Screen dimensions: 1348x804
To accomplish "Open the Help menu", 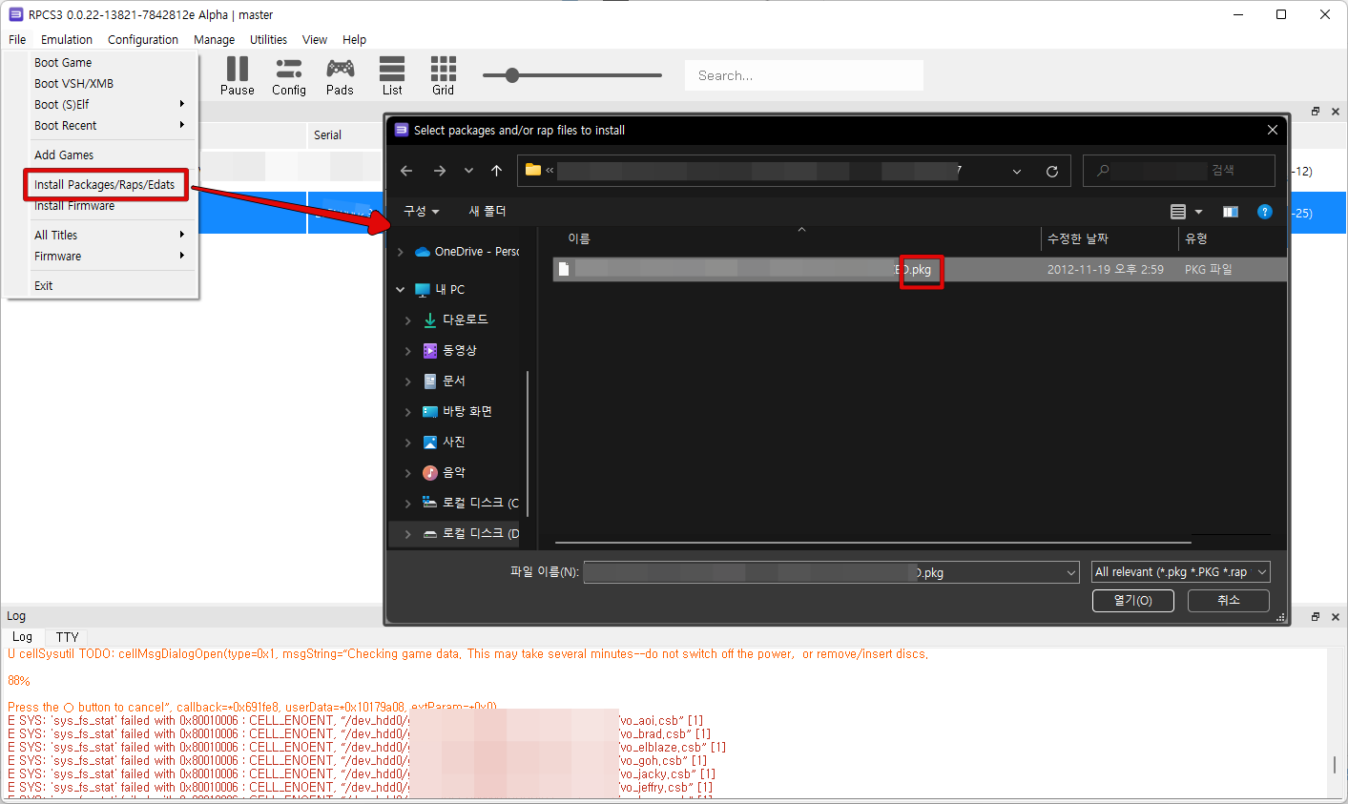I will click(x=354, y=40).
